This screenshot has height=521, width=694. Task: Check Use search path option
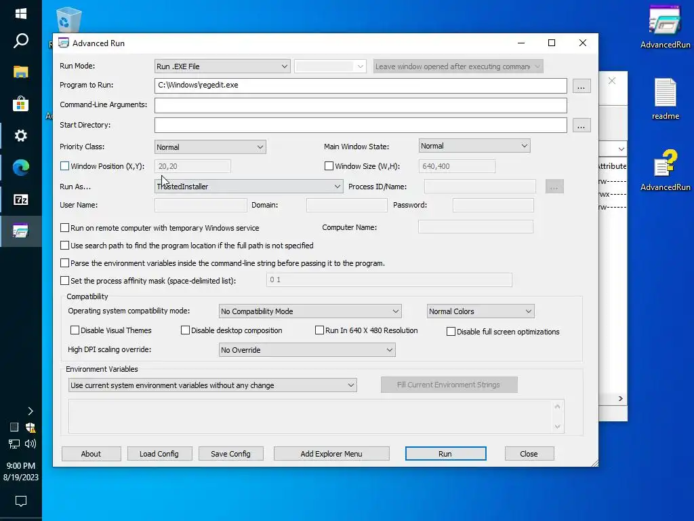pos(64,246)
